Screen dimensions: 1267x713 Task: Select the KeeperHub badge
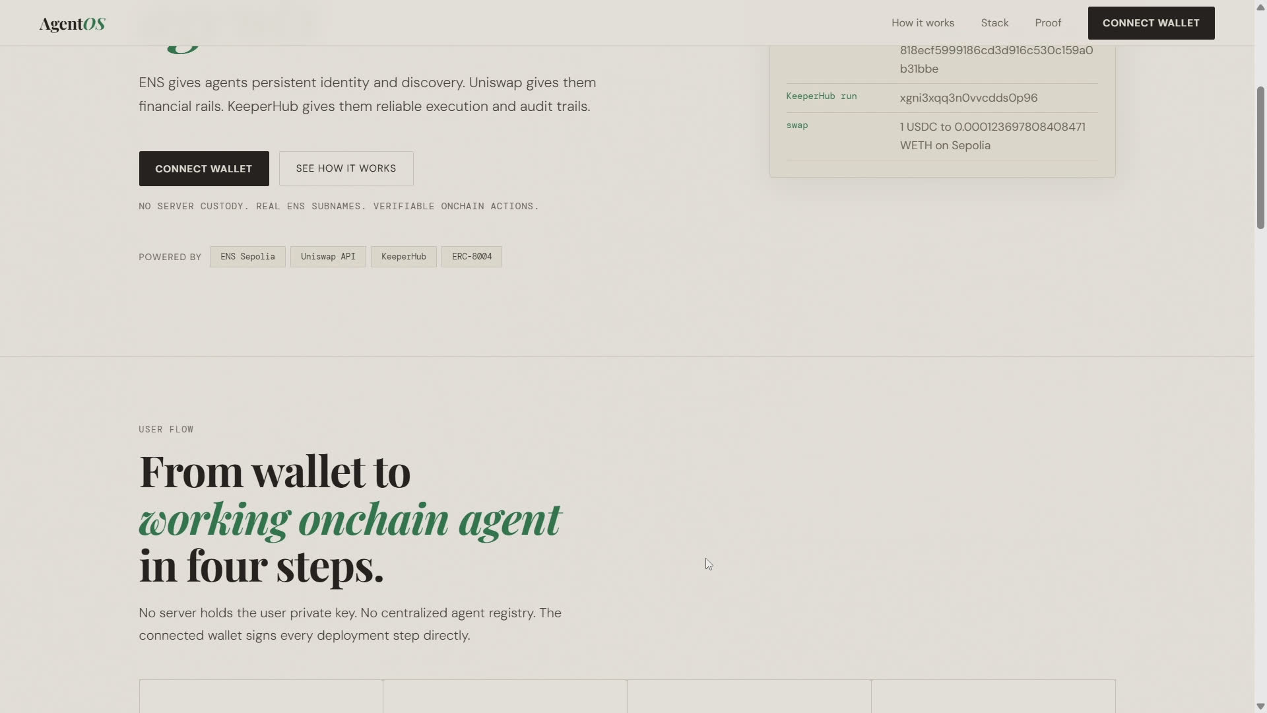tap(403, 257)
